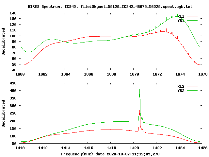The height and width of the screenshot is (157, 209).
Task: Click the 1672 x-axis tick label
Action: 157,74
